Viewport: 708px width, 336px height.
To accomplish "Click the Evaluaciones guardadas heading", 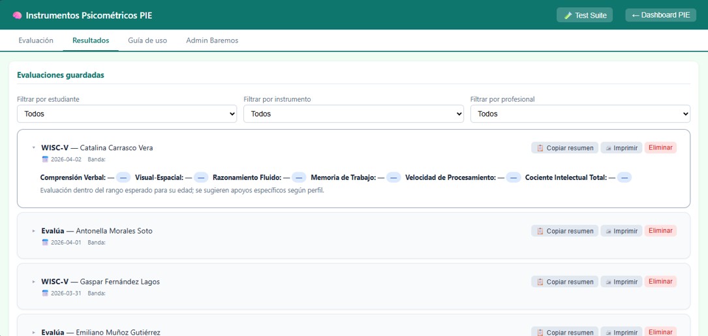I will 61,75.
